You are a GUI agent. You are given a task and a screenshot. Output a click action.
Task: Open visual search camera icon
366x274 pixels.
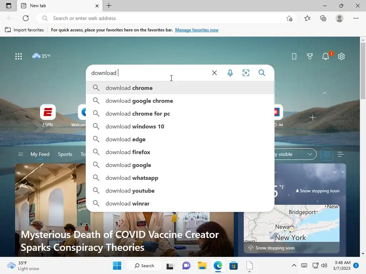246,73
